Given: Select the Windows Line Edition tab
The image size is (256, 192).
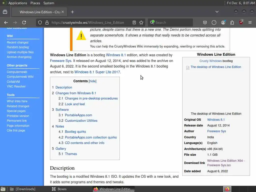Looking at the screenshot, I should coord(39,12).
